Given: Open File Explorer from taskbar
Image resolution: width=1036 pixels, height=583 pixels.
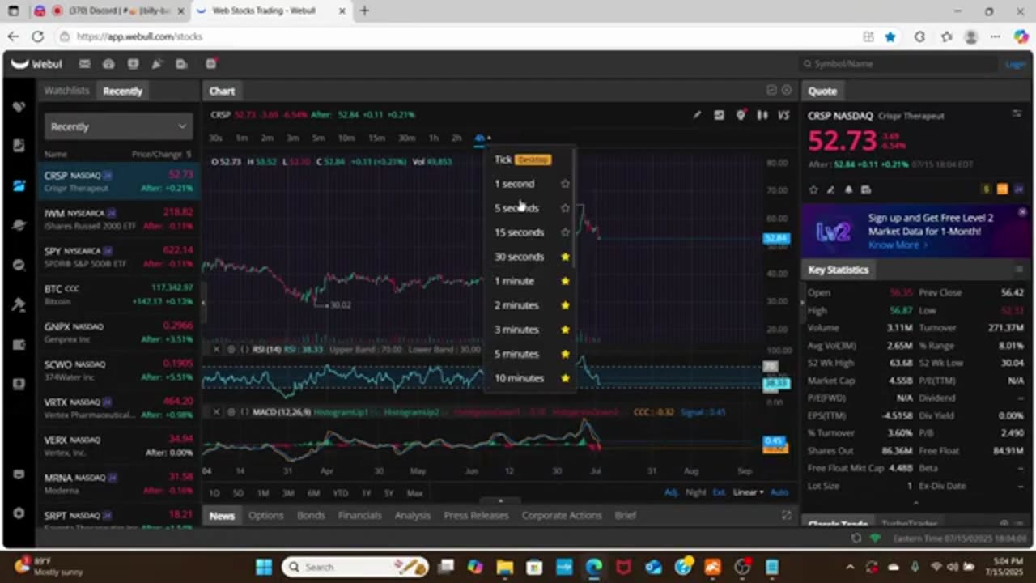Looking at the screenshot, I should pos(504,567).
